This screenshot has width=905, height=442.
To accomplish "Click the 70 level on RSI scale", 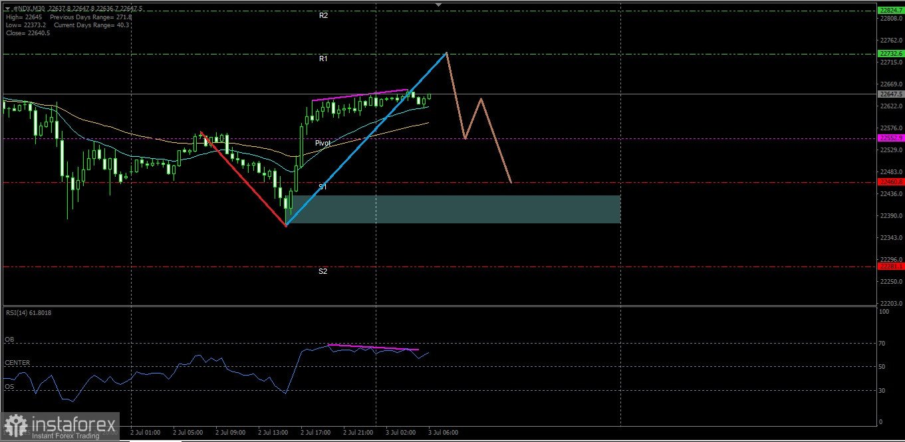I will point(883,343).
